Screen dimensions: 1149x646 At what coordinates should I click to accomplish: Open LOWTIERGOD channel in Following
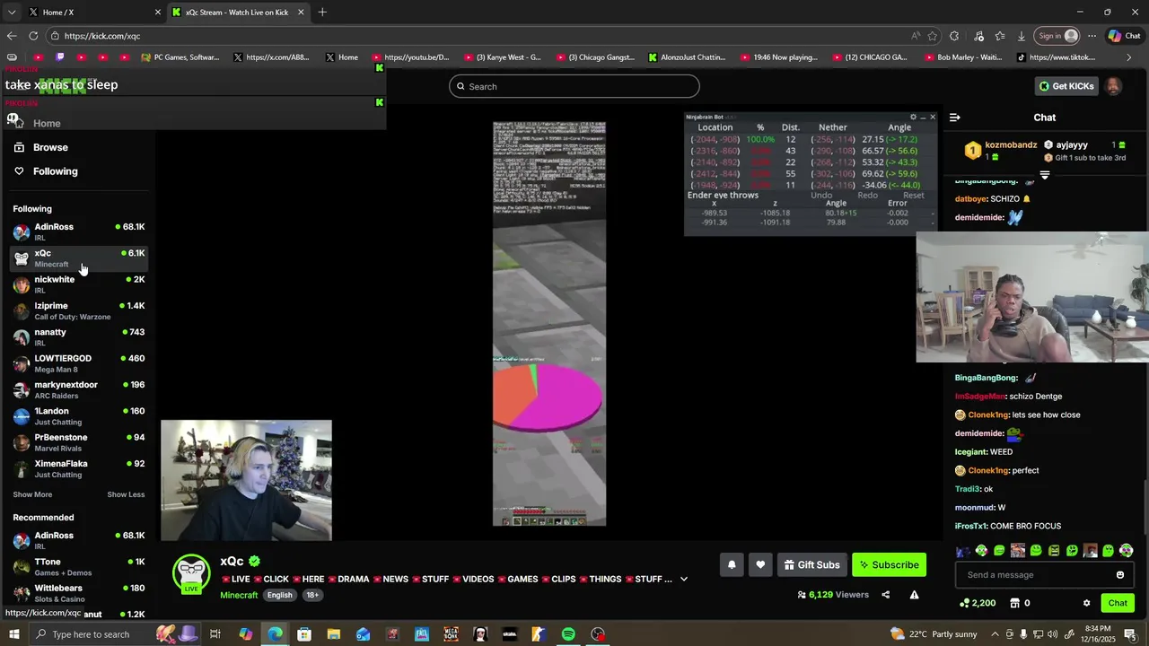[77, 363]
